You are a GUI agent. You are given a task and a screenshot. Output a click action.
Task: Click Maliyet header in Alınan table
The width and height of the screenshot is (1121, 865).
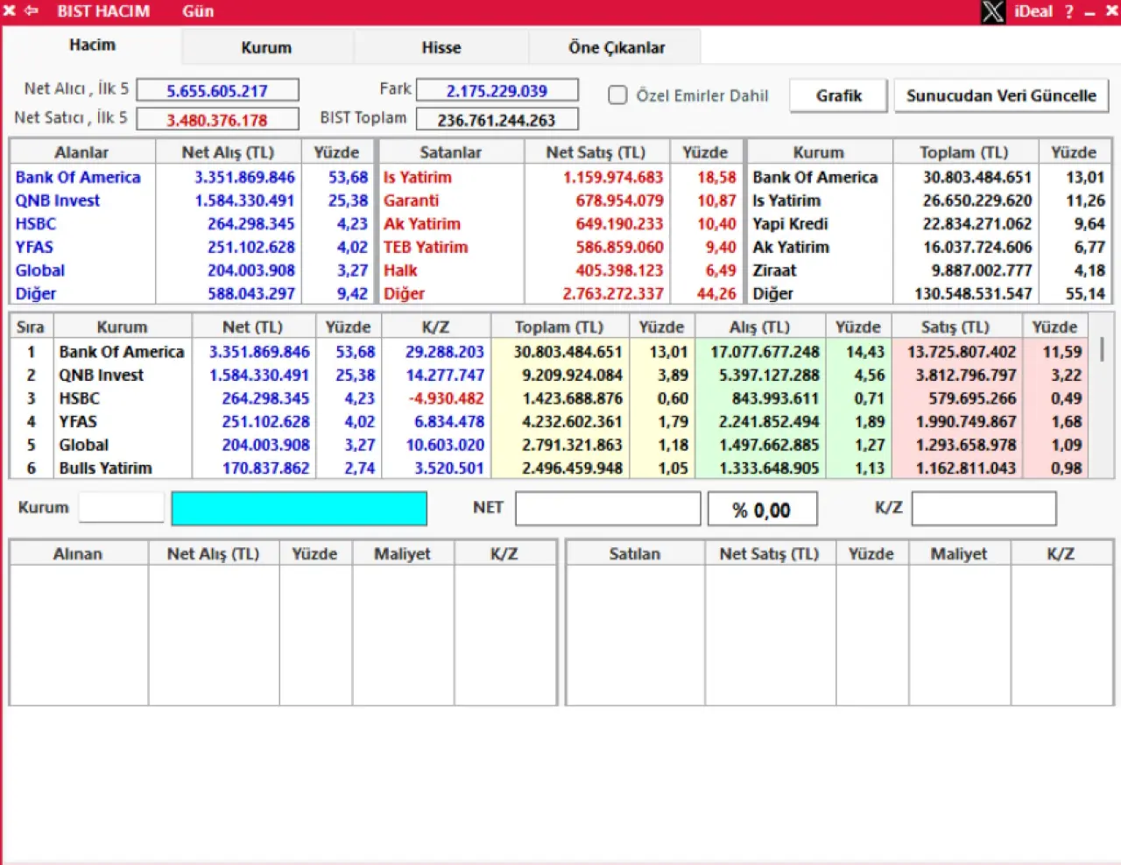[403, 554]
